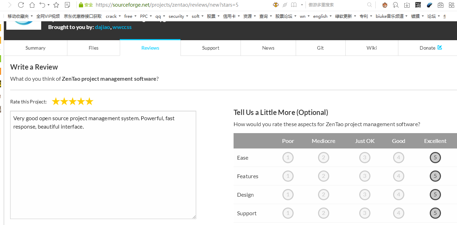Expand the PPC bookmarks folder

[x=146, y=16]
